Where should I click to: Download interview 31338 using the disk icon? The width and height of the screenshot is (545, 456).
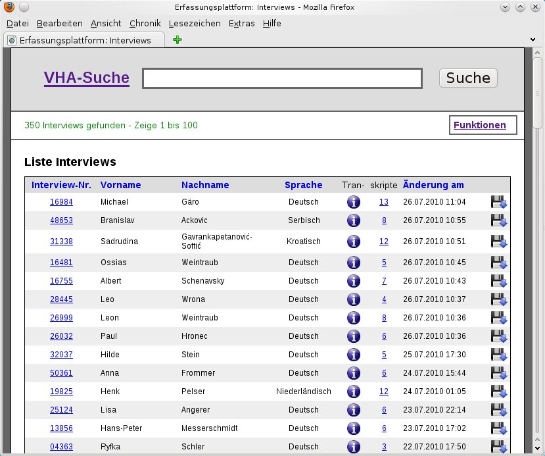point(498,241)
